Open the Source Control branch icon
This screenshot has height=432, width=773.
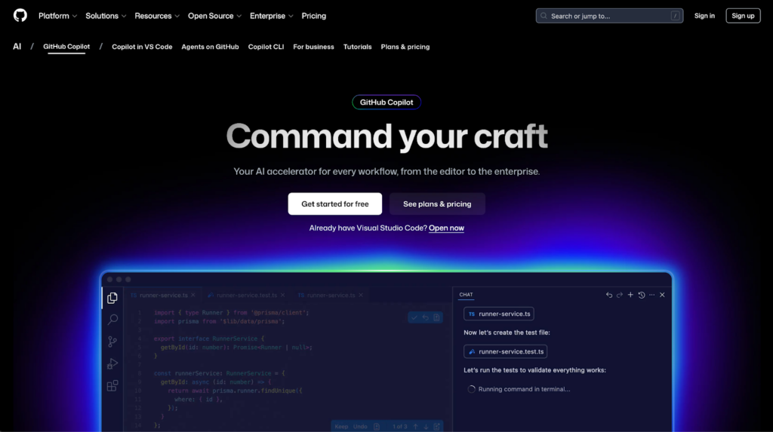(x=112, y=342)
